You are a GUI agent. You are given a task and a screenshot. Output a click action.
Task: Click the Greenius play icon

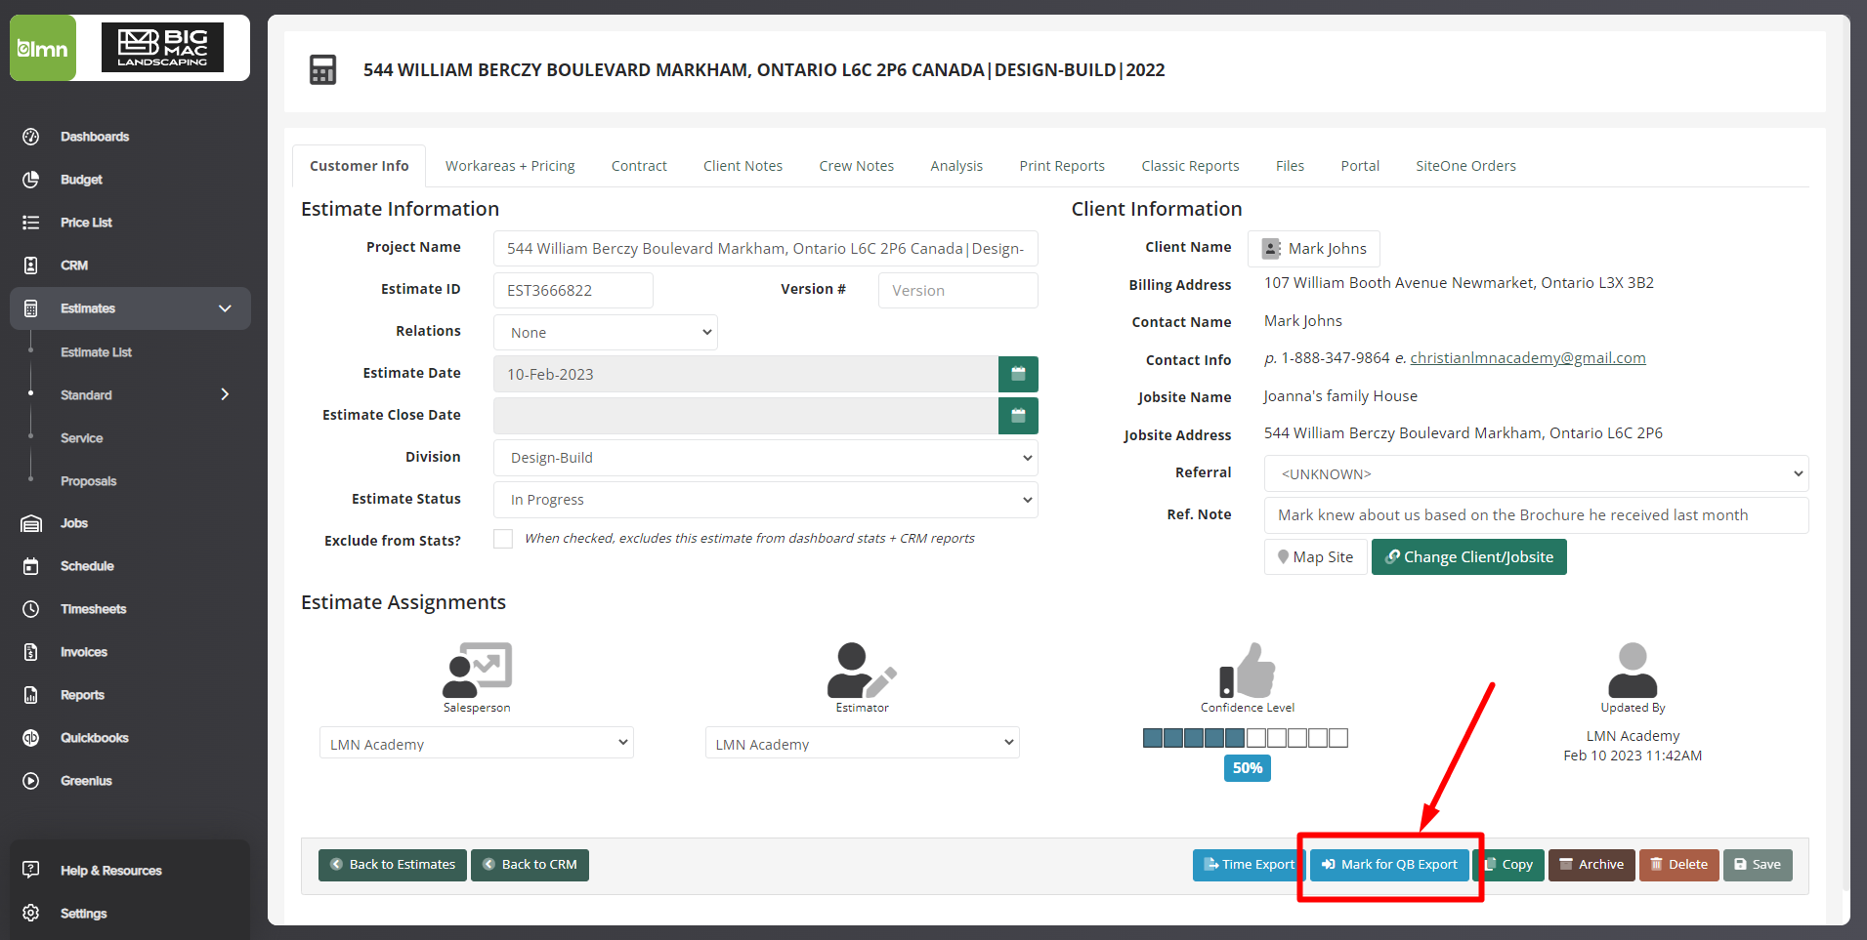(x=31, y=781)
